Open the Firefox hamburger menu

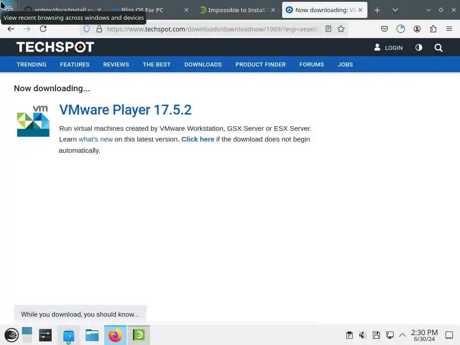(x=449, y=29)
